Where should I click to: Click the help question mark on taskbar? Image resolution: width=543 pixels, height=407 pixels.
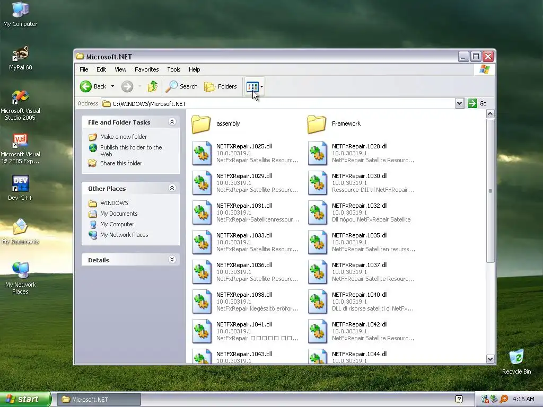tap(459, 399)
